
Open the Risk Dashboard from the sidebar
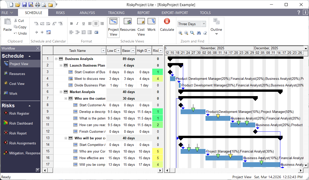(x=21, y=123)
